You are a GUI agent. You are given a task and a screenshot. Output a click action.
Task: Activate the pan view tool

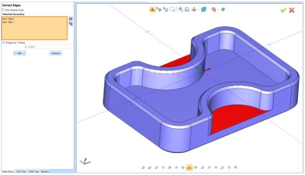[159, 9]
